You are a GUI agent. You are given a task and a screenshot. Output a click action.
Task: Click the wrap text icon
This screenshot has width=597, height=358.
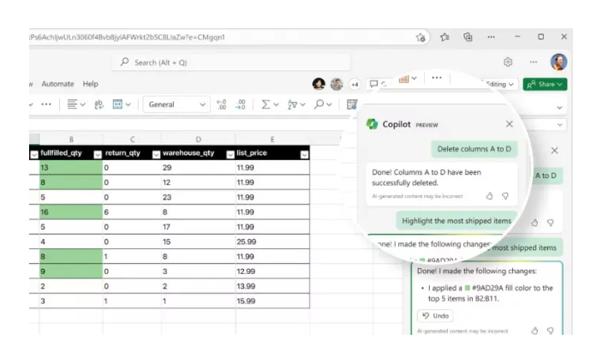99,104
